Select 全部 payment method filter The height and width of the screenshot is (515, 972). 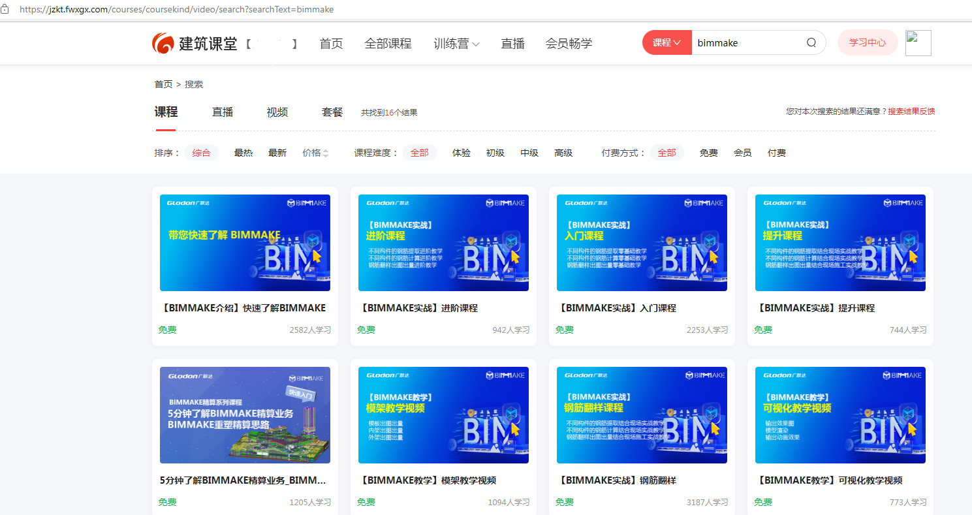click(666, 153)
